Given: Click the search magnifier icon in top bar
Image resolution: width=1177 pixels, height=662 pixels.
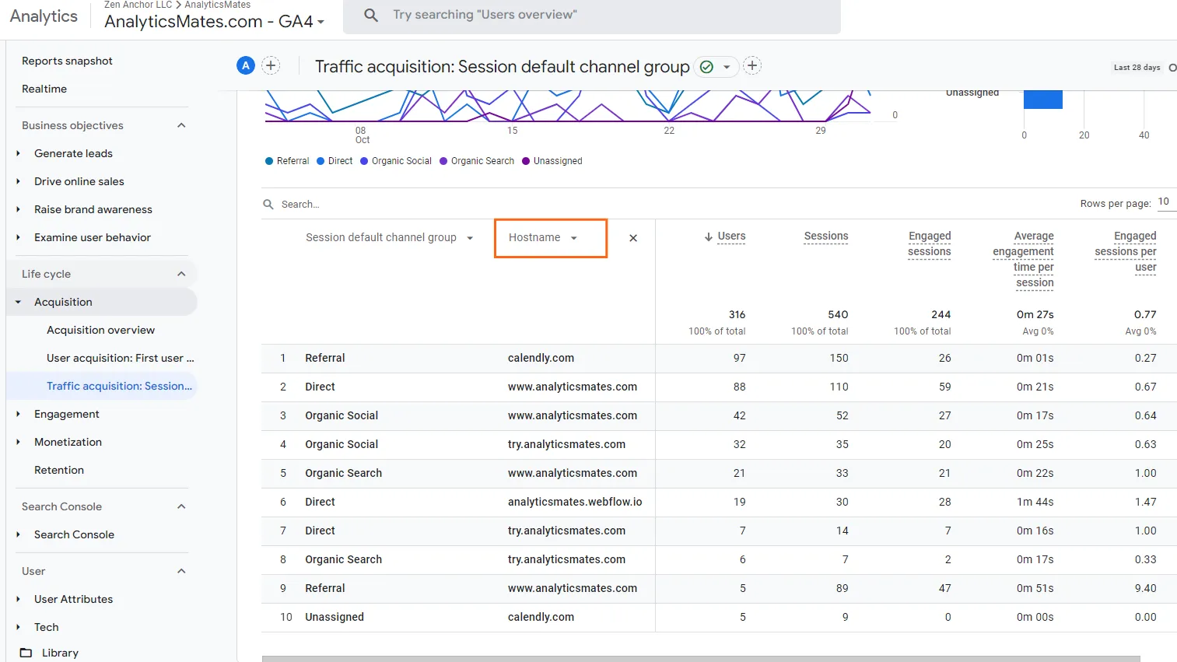Looking at the screenshot, I should point(371,15).
